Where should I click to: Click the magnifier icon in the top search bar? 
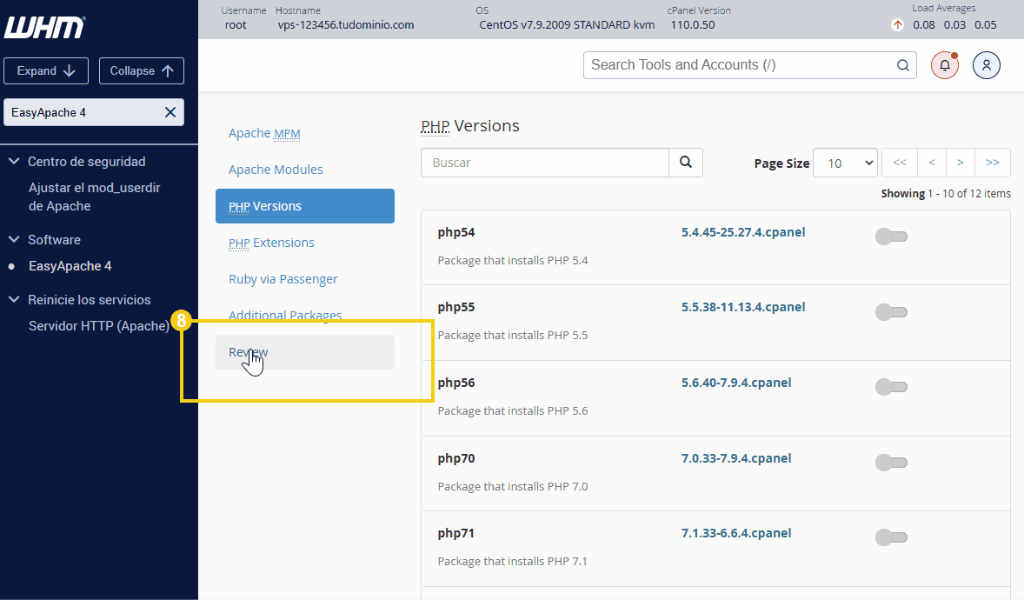902,65
